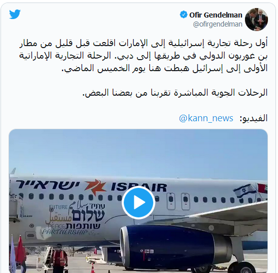Click the sentence about direct flights
The image size is (278, 273).
coord(175,93)
